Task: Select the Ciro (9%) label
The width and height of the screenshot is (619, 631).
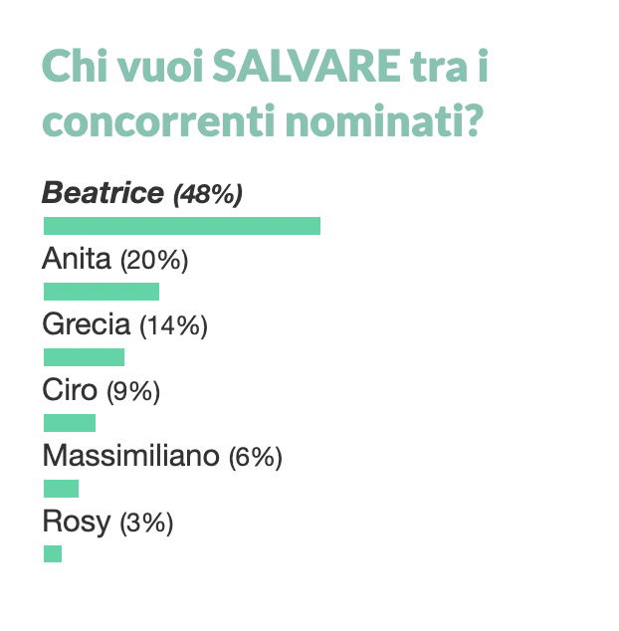Action: click(x=102, y=391)
